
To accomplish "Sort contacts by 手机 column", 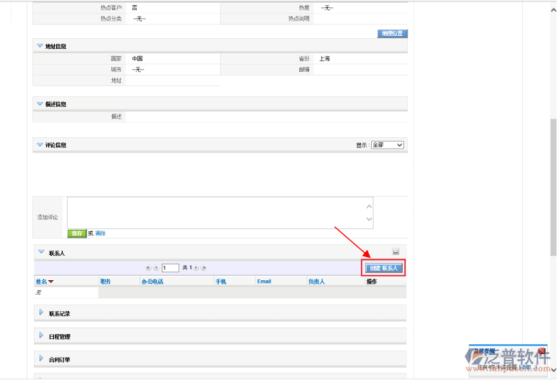I will coord(221,282).
